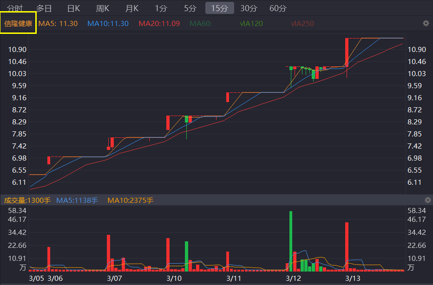Switch to the 分时 tab
433x285 pixels.
pos(15,8)
